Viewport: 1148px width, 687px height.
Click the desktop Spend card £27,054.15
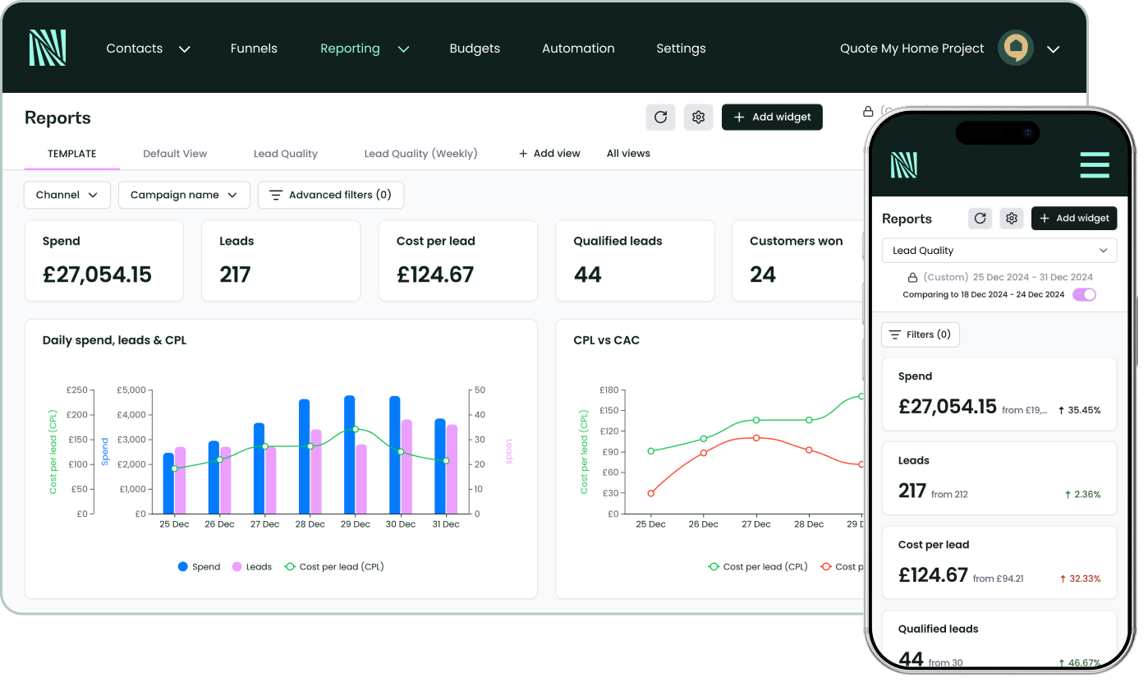(104, 261)
